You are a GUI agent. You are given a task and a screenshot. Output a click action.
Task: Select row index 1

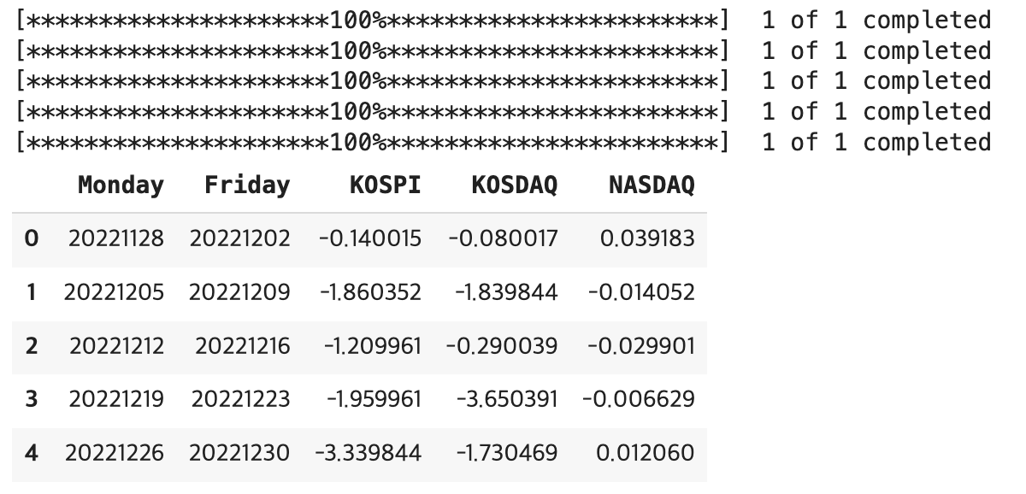tap(32, 292)
